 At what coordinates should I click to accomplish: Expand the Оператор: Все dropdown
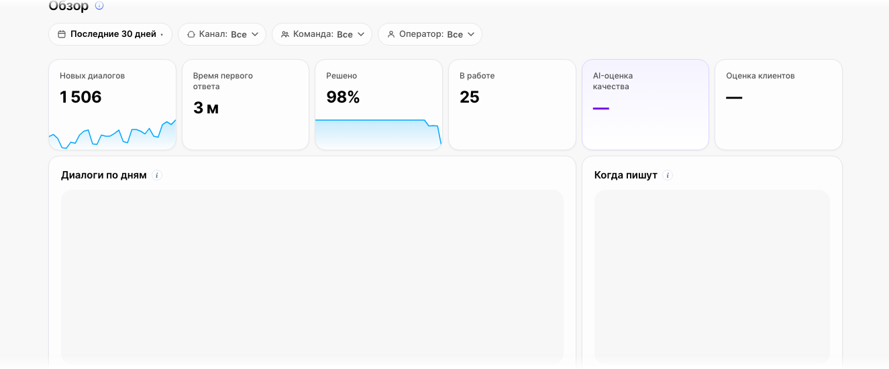click(430, 34)
